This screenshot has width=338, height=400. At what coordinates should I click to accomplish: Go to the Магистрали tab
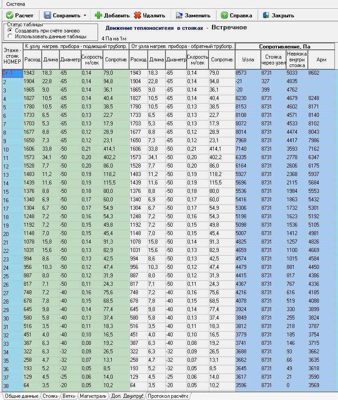click(x=93, y=396)
